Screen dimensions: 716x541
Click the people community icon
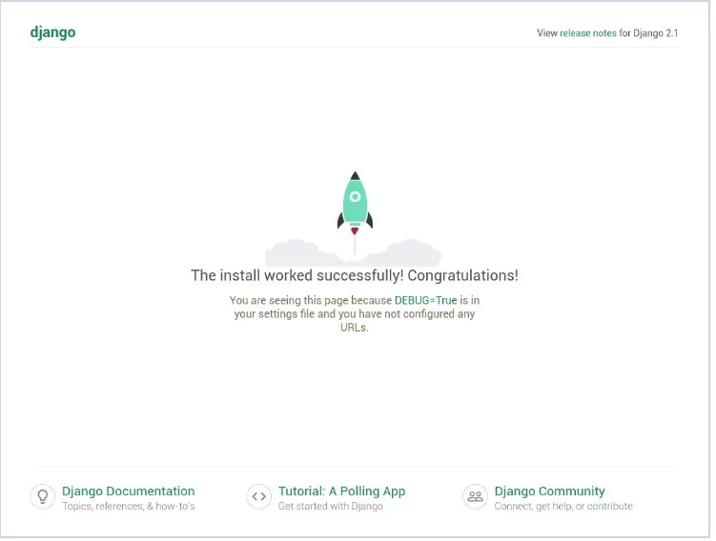(x=475, y=496)
